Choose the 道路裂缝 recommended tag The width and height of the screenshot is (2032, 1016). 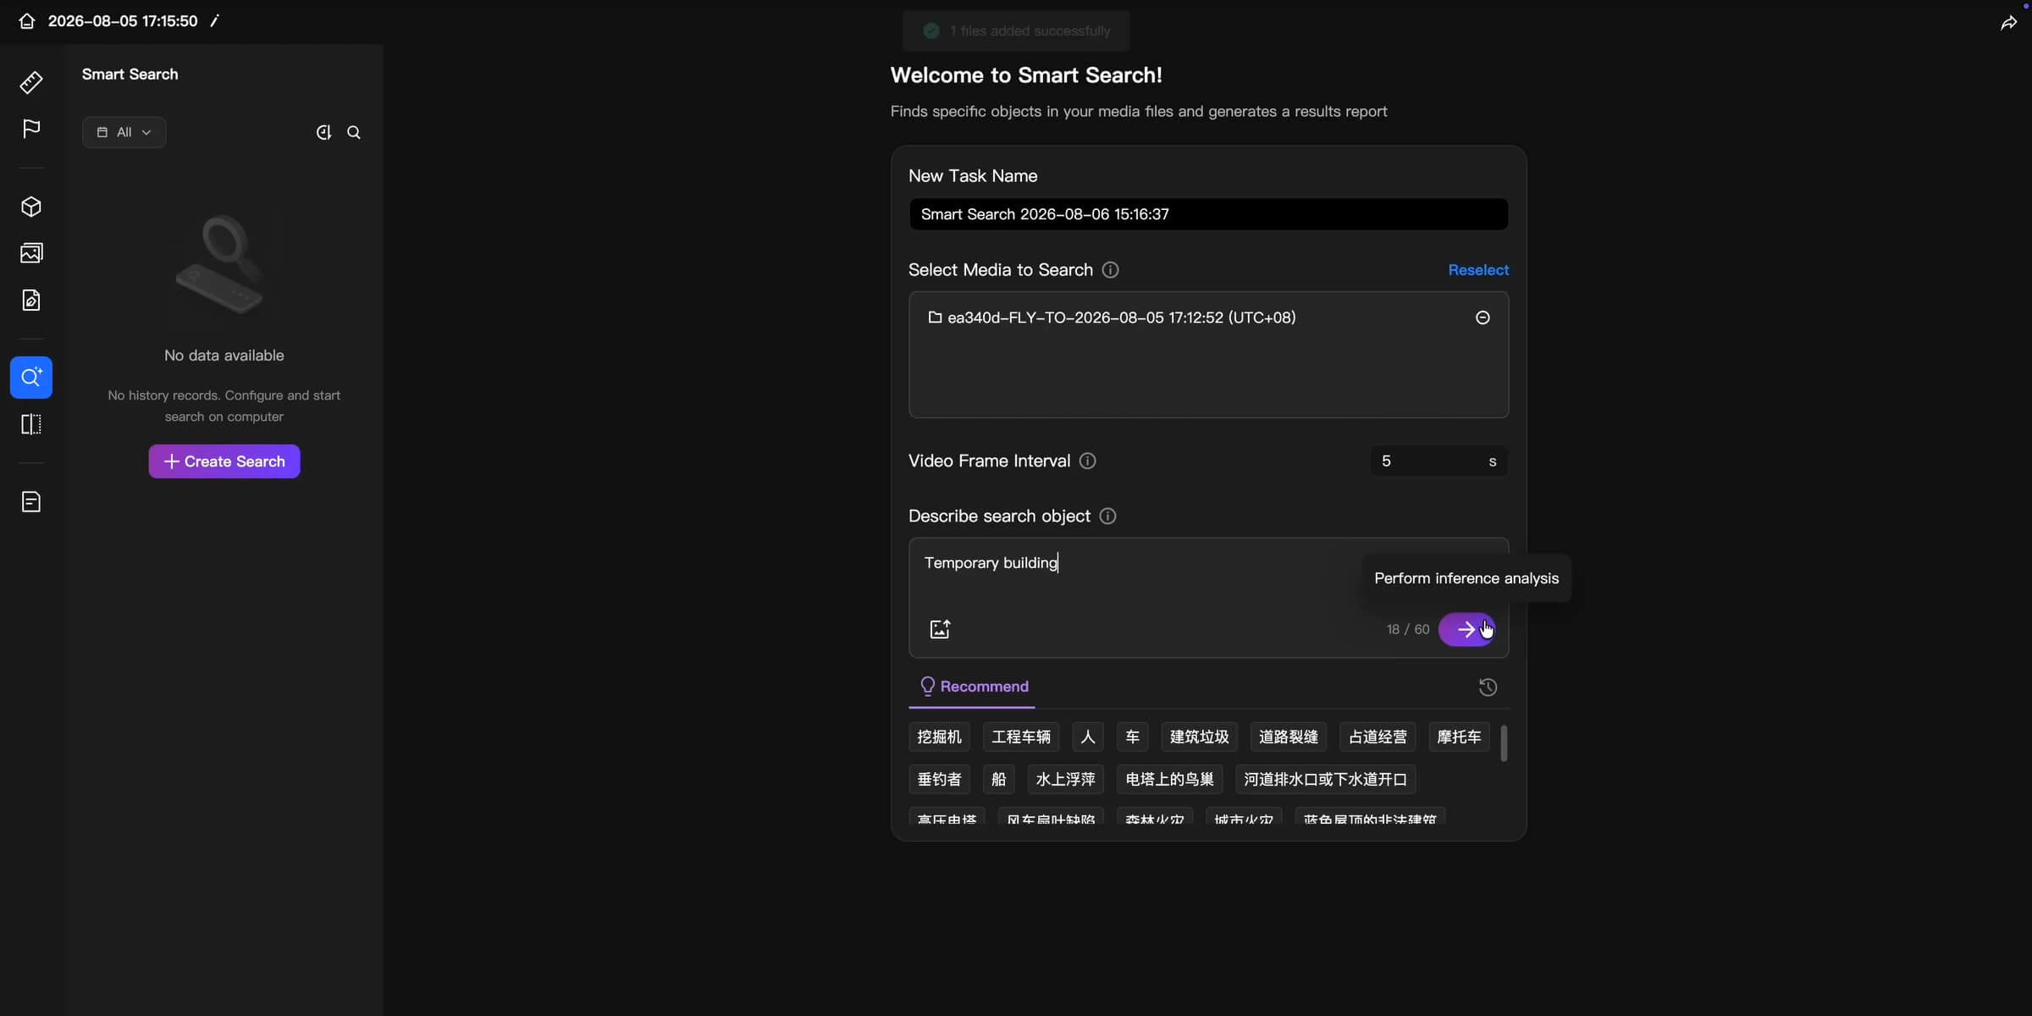(1289, 737)
